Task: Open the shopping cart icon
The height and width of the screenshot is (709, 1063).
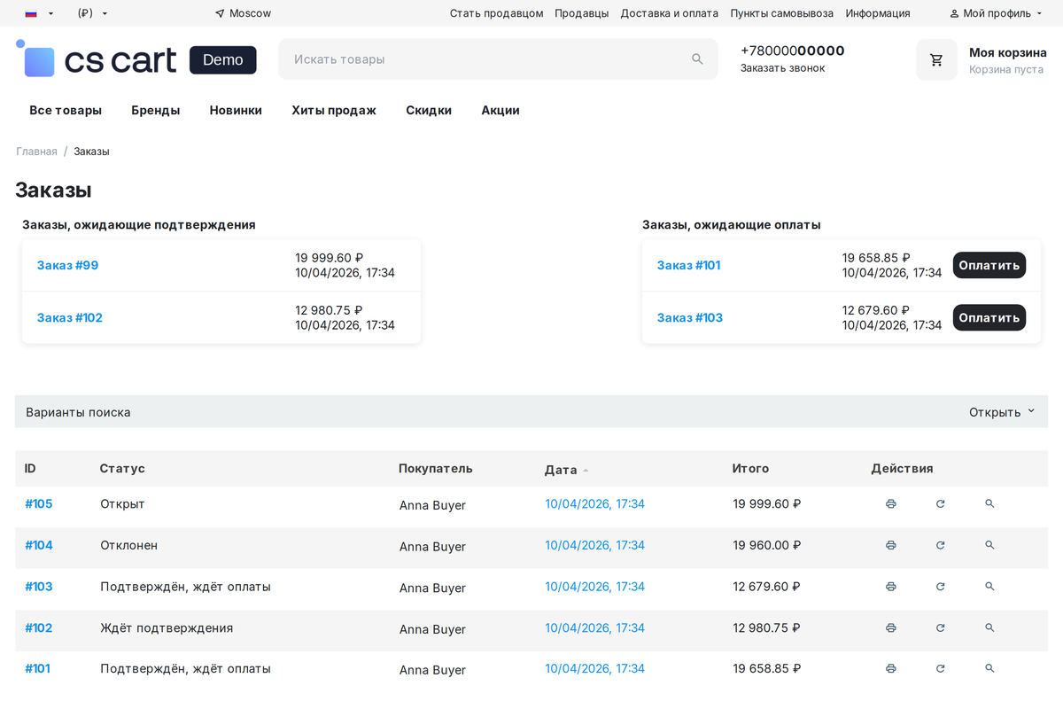Action: [x=936, y=60]
